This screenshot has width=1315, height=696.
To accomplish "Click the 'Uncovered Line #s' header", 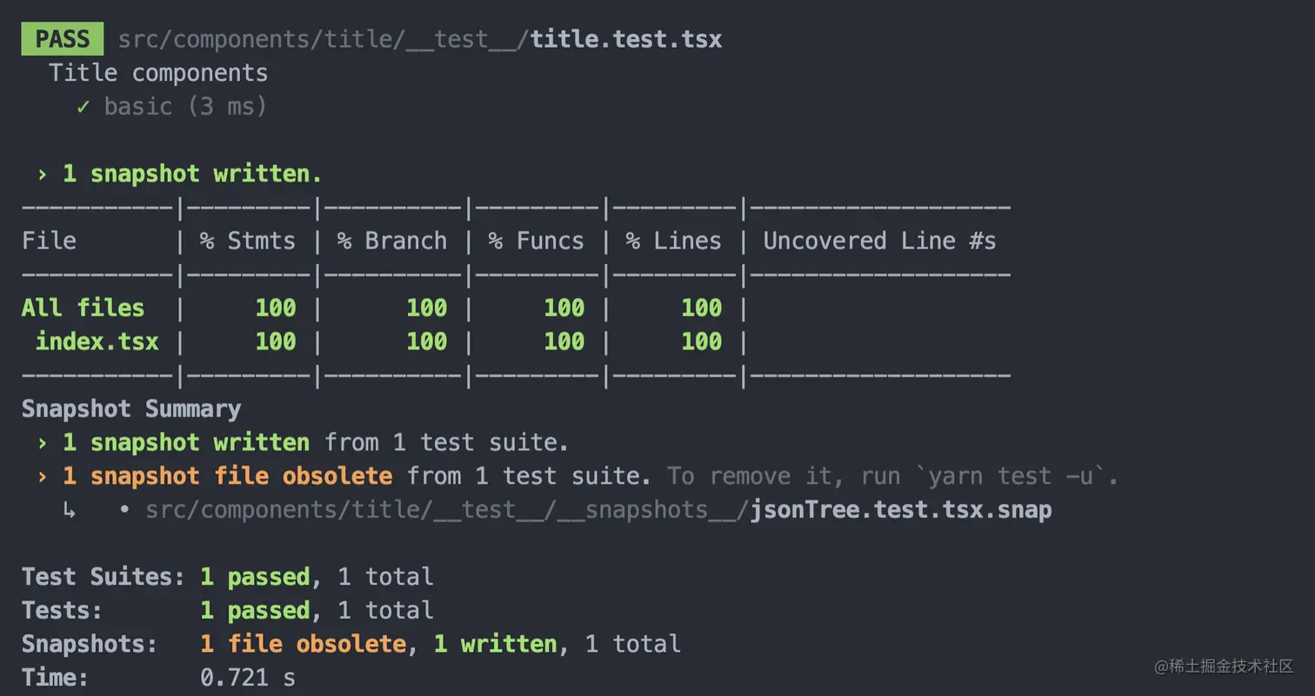I will tap(879, 241).
